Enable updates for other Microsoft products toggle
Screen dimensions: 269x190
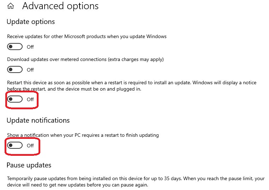[15, 47]
